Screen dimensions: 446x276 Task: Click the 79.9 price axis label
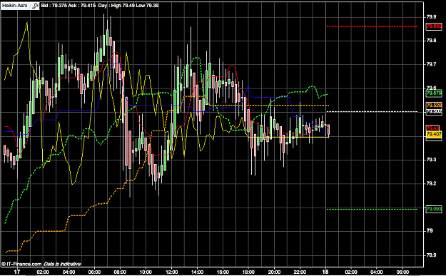[431, 17]
